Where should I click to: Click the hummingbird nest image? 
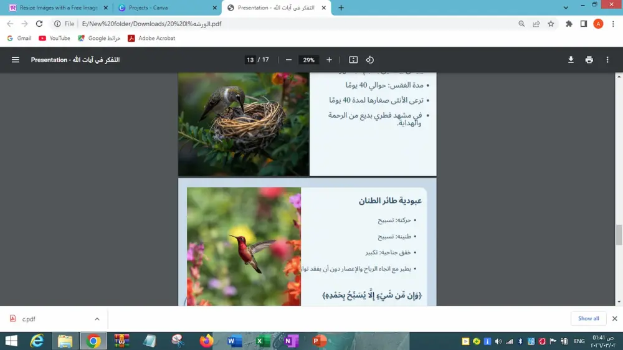[244, 124]
